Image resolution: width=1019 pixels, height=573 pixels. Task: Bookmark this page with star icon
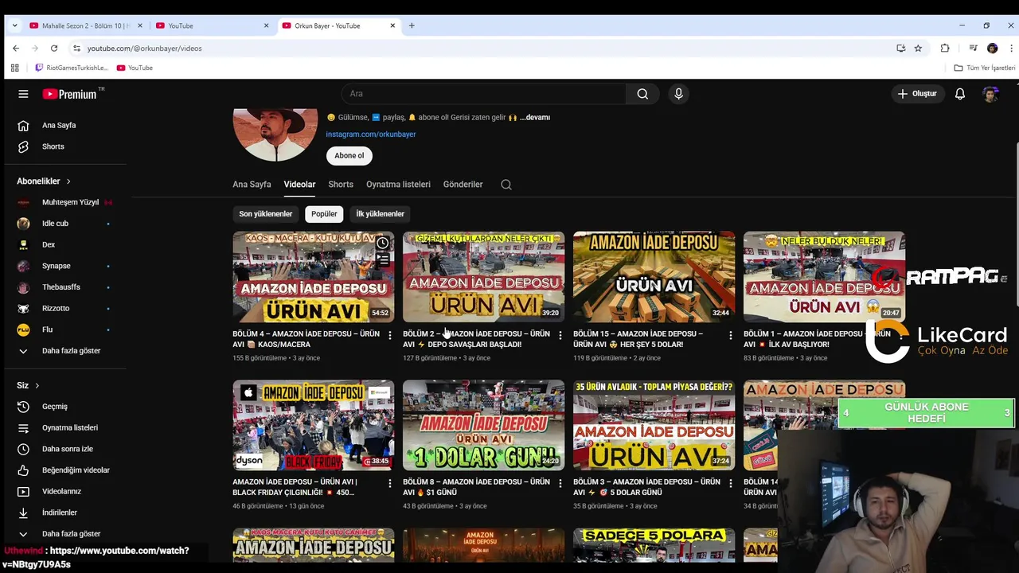918,49
